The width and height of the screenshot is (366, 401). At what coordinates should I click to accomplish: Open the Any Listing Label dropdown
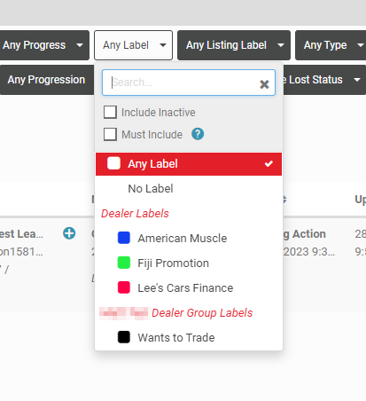tap(234, 45)
